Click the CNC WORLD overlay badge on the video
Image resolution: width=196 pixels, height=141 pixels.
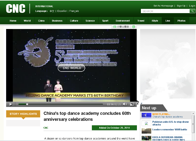[x=71, y=68]
